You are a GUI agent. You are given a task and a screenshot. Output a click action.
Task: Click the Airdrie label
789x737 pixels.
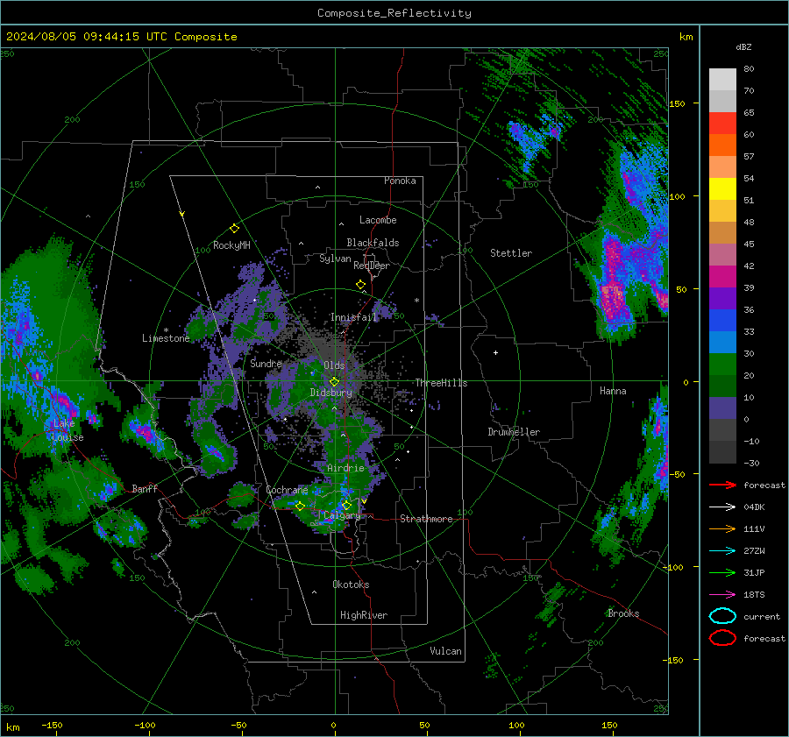pyautogui.click(x=345, y=468)
